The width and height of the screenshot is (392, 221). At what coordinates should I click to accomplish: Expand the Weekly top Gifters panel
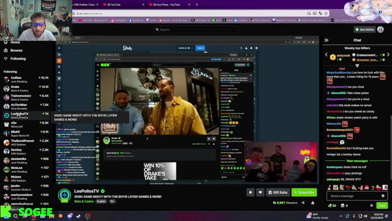click(x=357, y=65)
